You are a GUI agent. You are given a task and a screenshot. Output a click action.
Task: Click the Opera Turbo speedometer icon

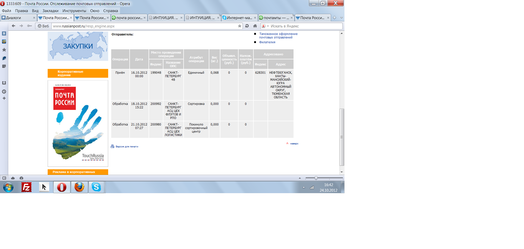coord(21,178)
